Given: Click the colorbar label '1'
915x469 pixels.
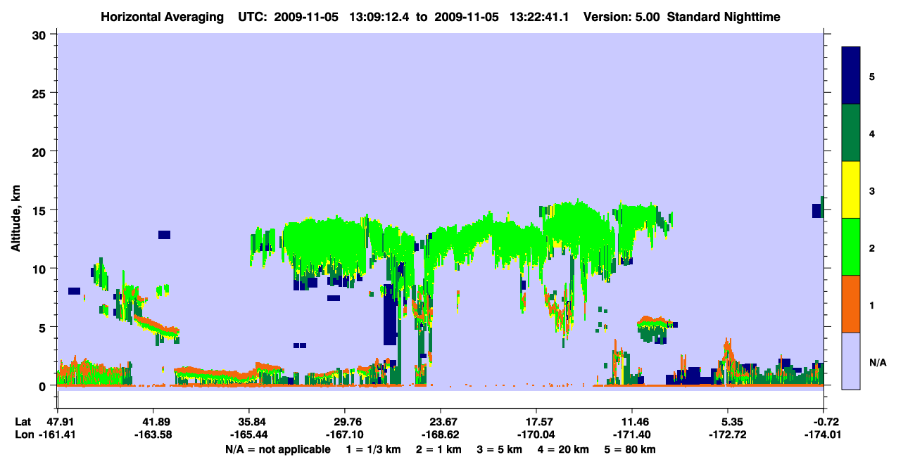Looking at the screenshot, I should pyautogui.click(x=872, y=304).
